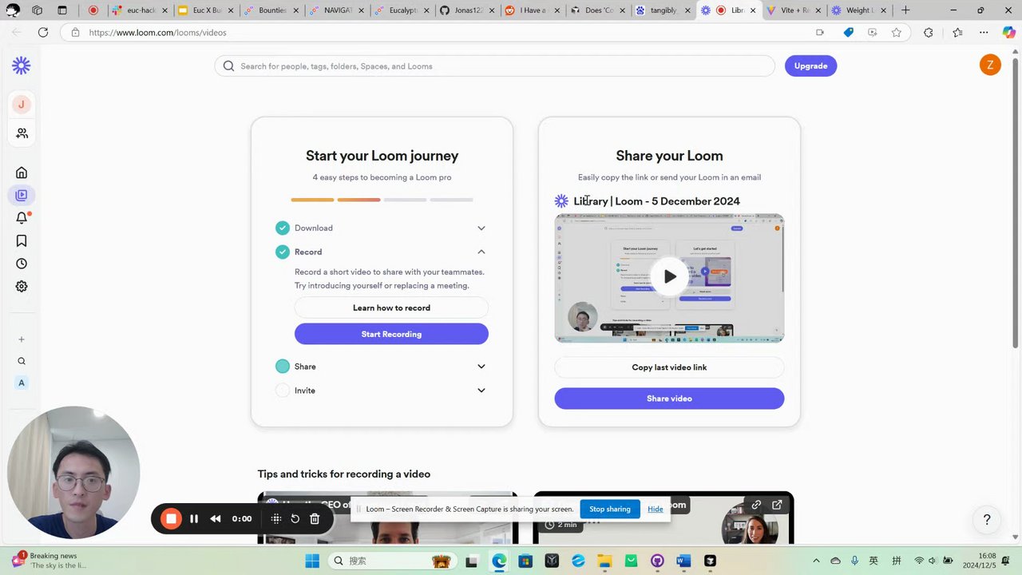
Task: Stop the Loom recording
Action: 171,518
